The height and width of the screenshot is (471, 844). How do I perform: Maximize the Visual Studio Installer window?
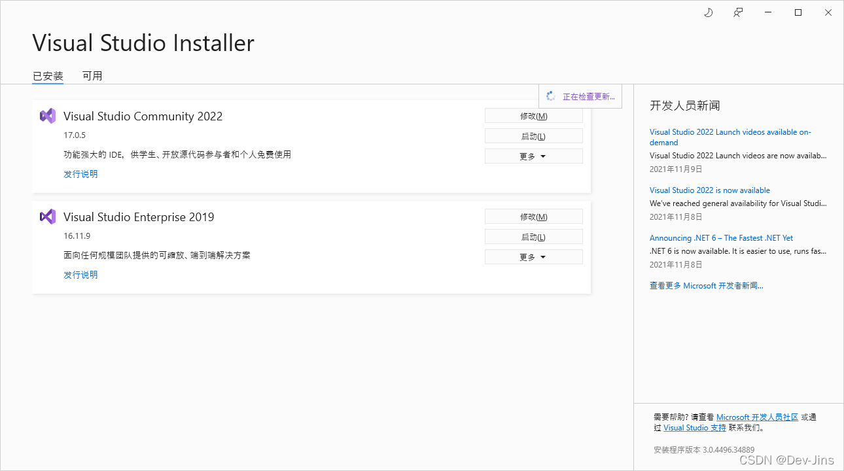pos(798,12)
